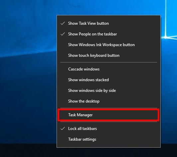Toggle Show Task View button option
This screenshot has width=177, height=157.
[108, 23]
